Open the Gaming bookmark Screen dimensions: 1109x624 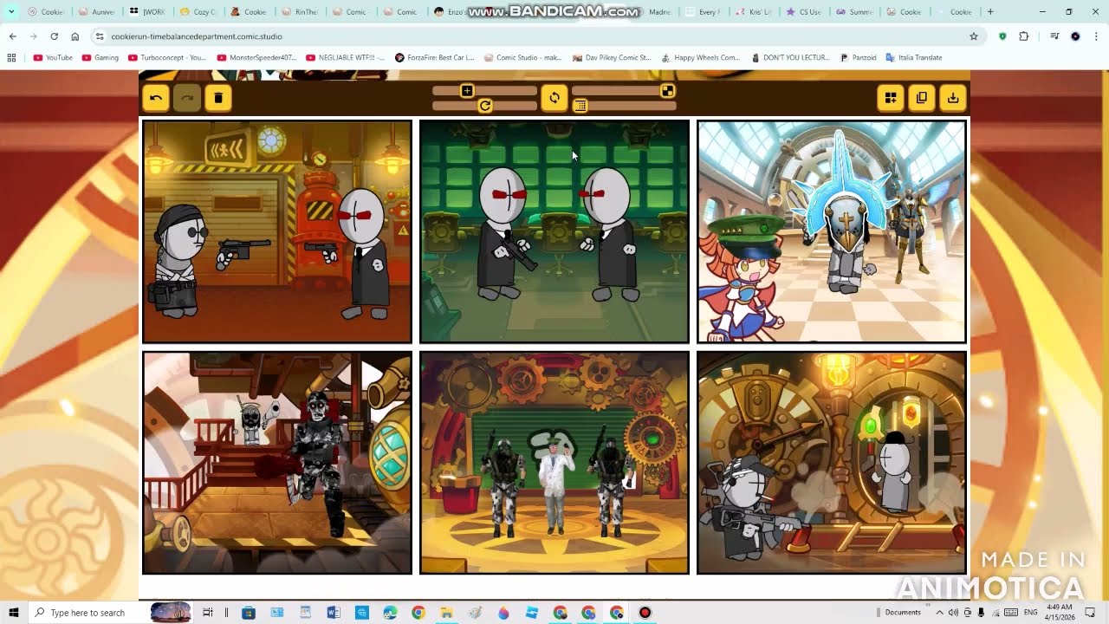[101, 57]
